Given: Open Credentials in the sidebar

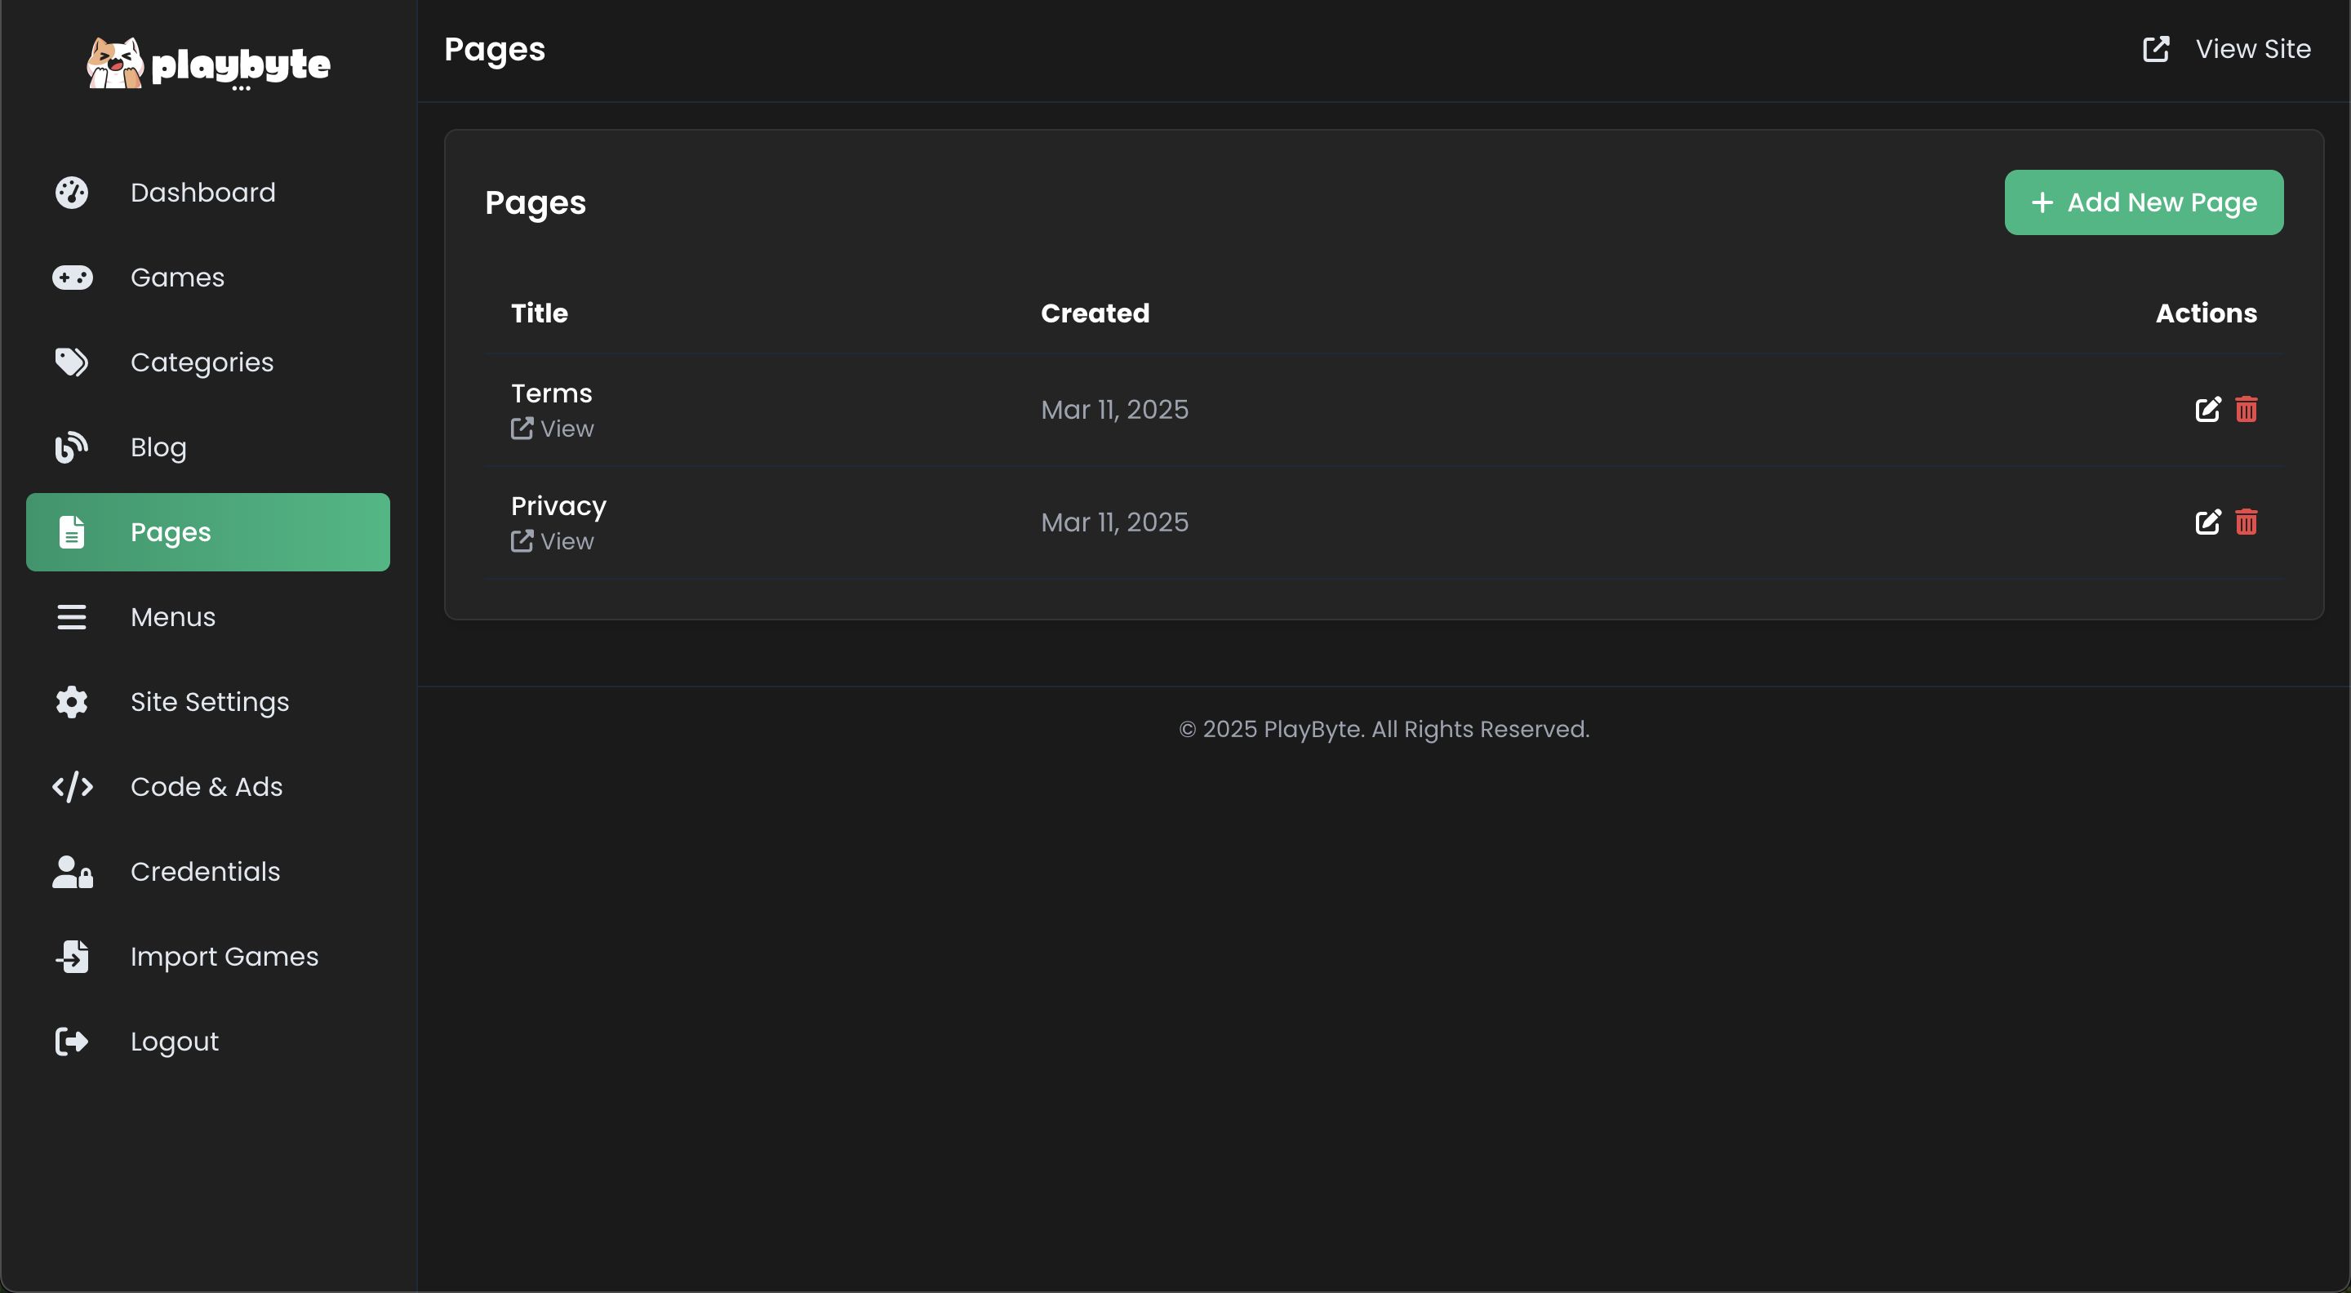Looking at the screenshot, I should point(204,872).
